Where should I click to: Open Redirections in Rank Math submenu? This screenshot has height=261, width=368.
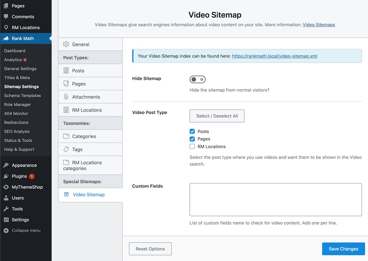pos(16,123)
